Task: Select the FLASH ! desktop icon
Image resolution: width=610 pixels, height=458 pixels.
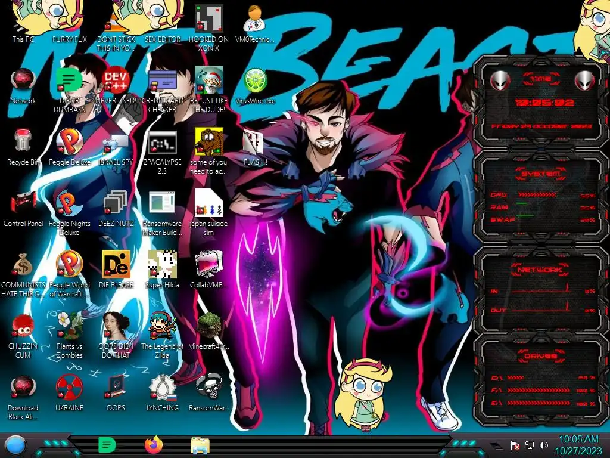Action: point(255,147)
